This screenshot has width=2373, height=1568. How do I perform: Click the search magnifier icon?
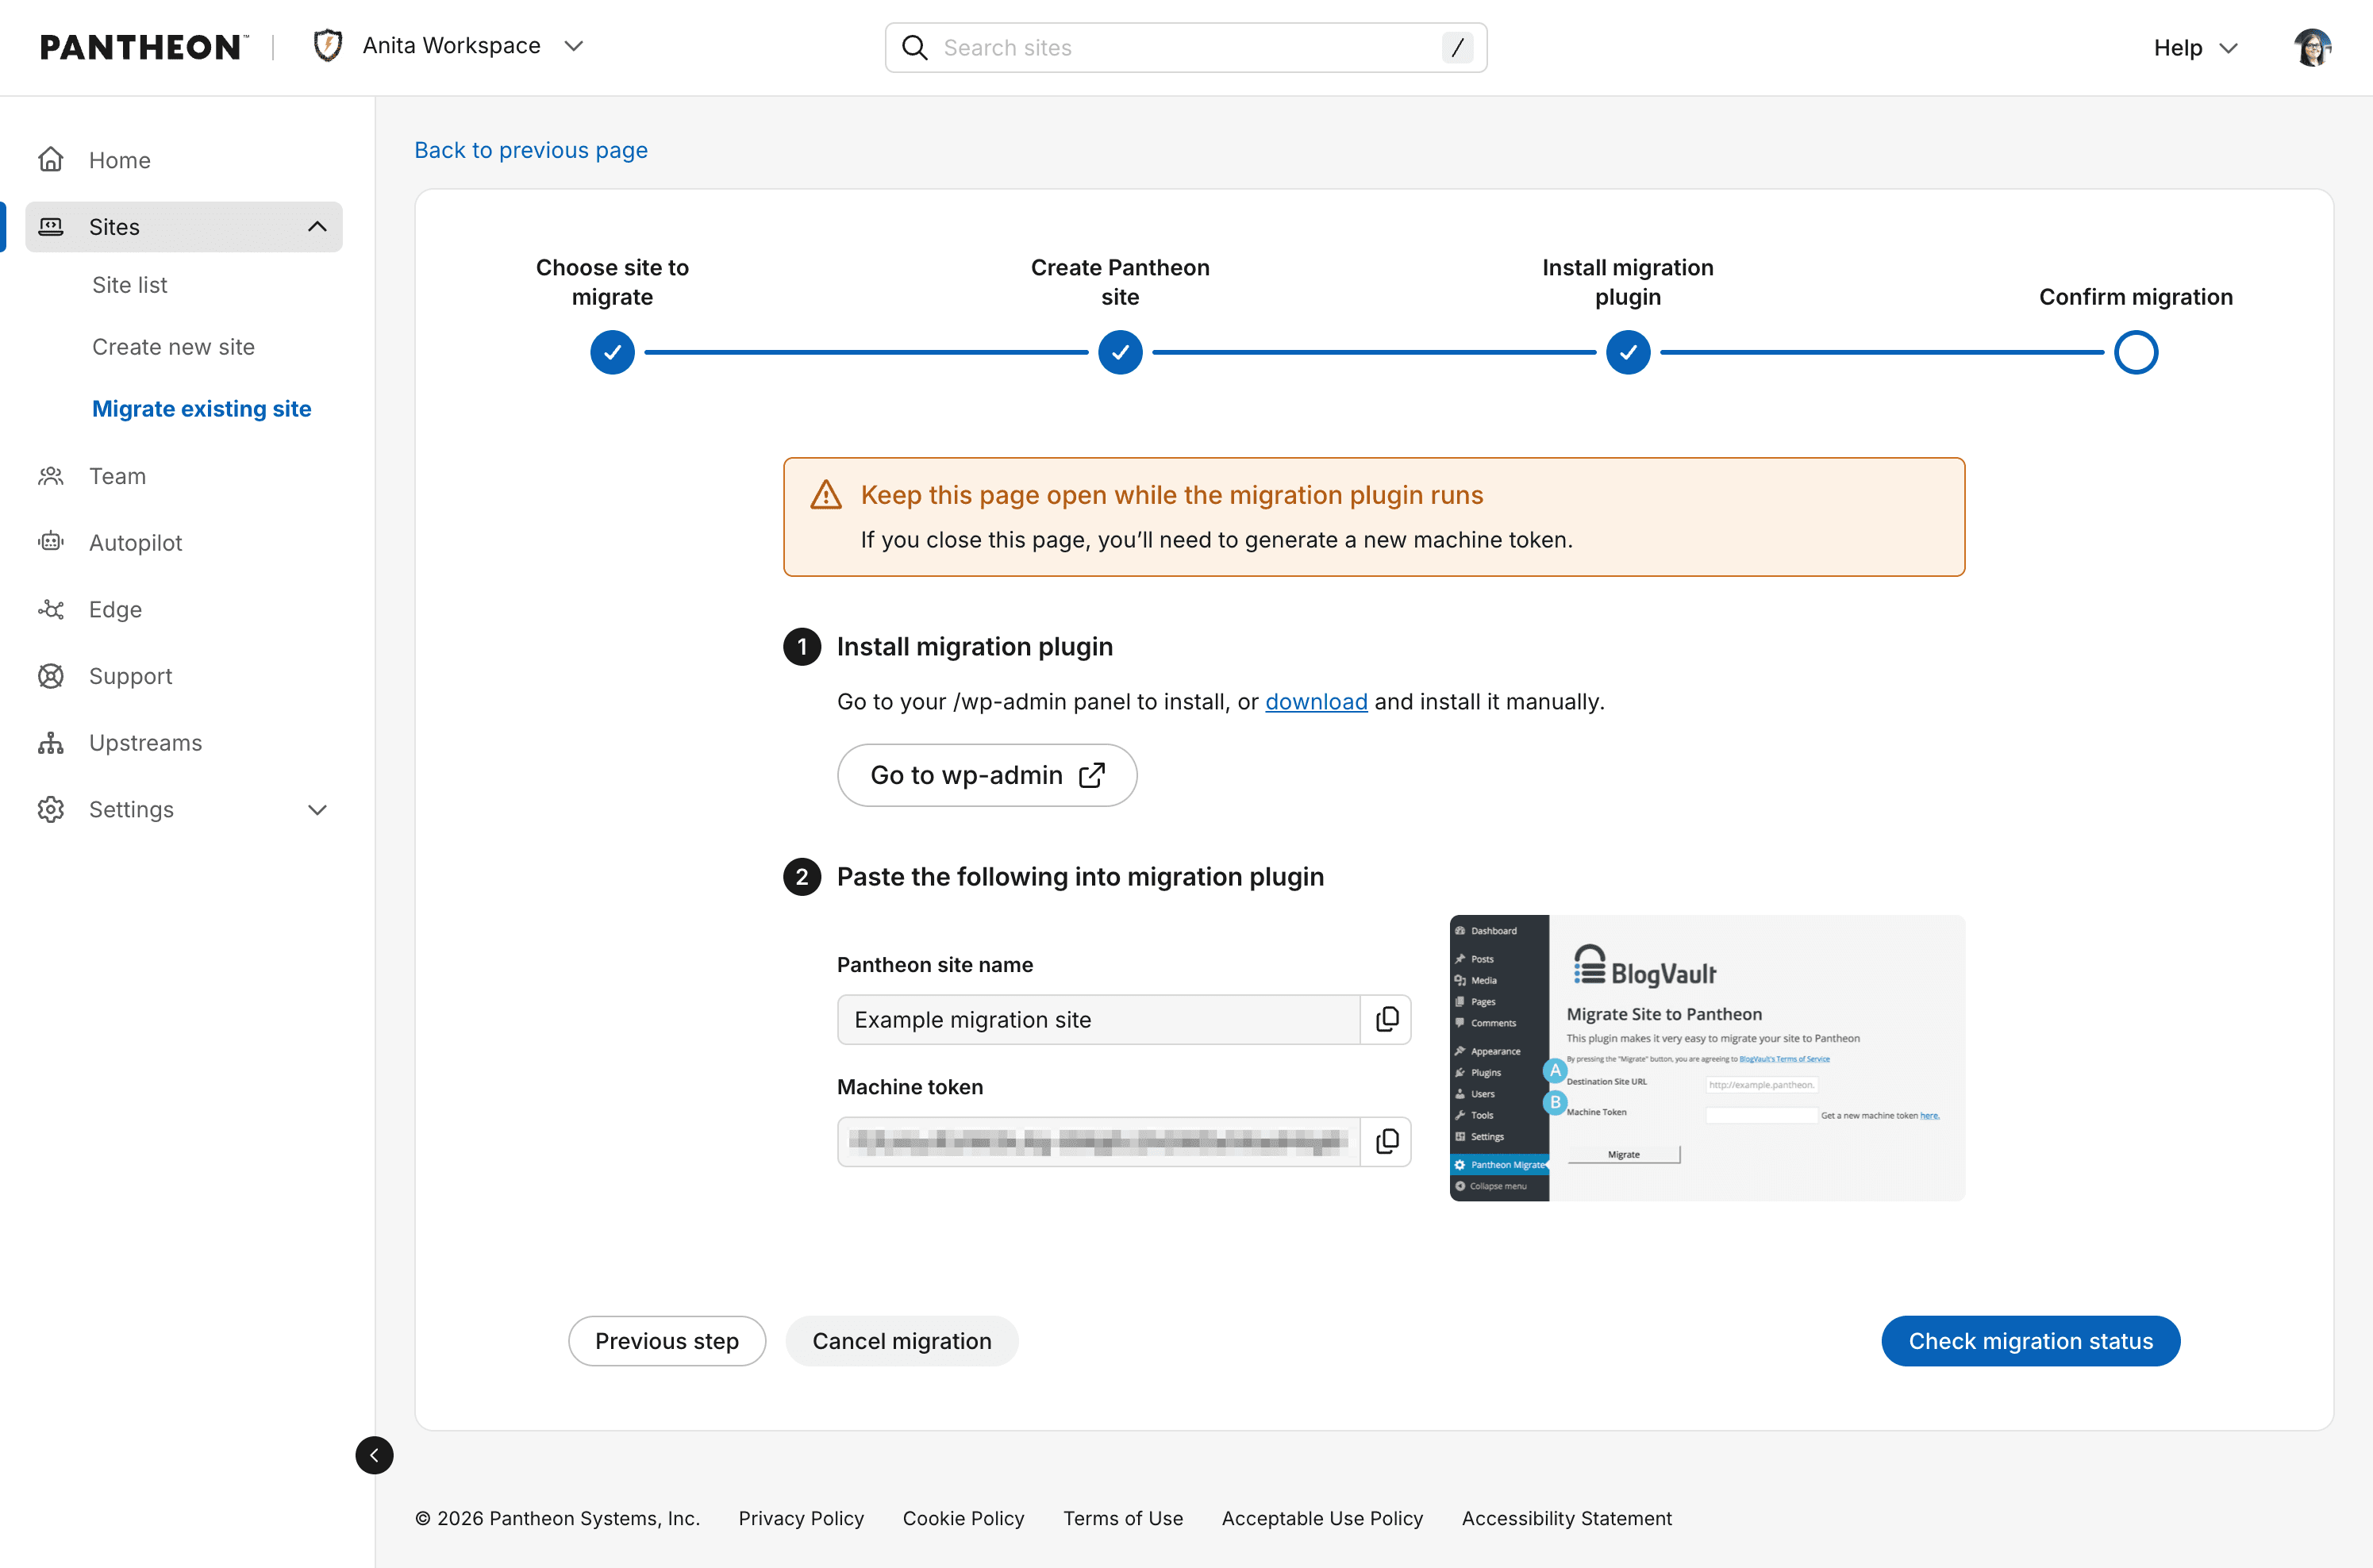(x=914, y=48)
